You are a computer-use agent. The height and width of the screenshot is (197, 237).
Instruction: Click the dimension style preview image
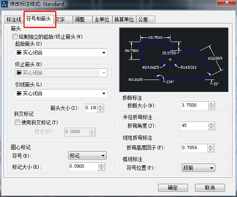pos(174,60)
